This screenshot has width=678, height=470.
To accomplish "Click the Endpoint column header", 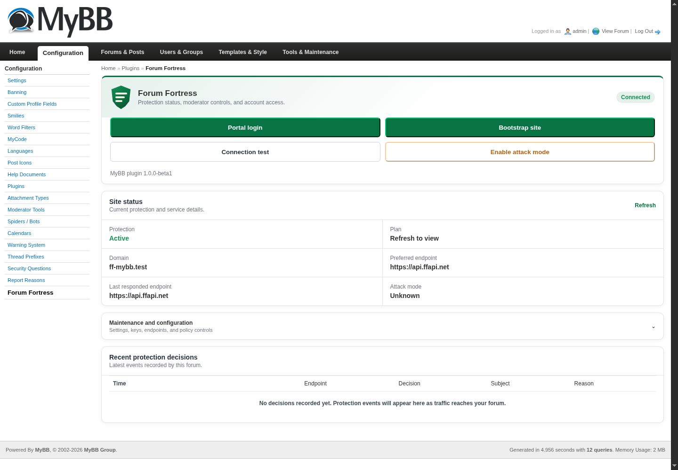I will click(x=315, y=384).
